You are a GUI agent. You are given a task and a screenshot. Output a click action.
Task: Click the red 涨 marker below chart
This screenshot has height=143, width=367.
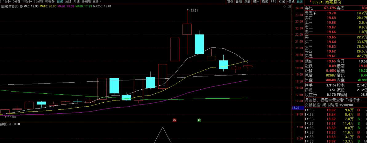click(174, 120)
